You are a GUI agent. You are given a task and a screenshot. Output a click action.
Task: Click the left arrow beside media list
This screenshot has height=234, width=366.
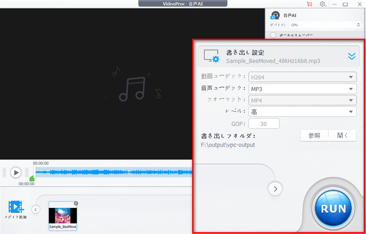[36, 209]
